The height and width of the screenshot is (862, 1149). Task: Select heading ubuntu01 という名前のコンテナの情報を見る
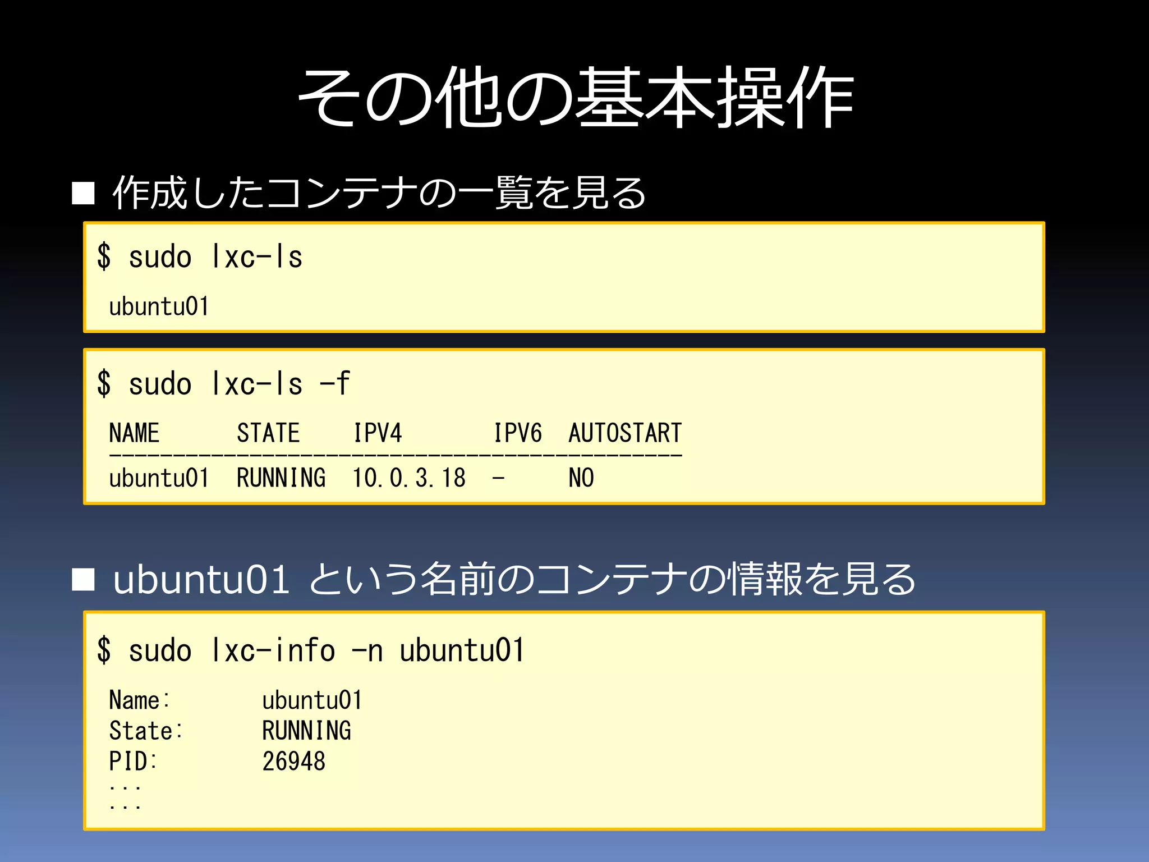coord(514,579)
